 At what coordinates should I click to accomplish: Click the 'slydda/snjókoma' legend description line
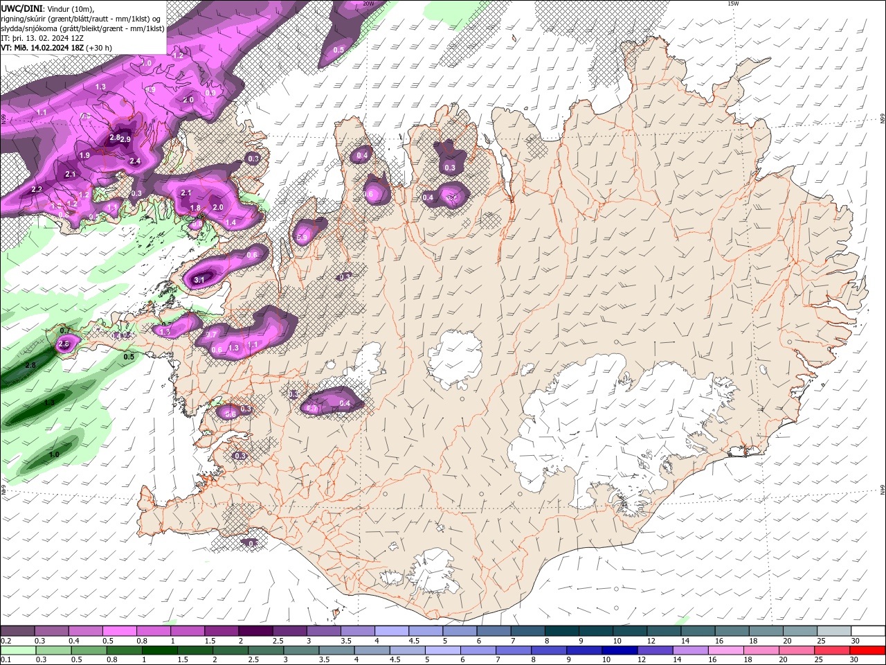pos(82,28)
